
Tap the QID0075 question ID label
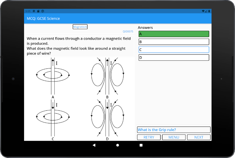(128, 31)
